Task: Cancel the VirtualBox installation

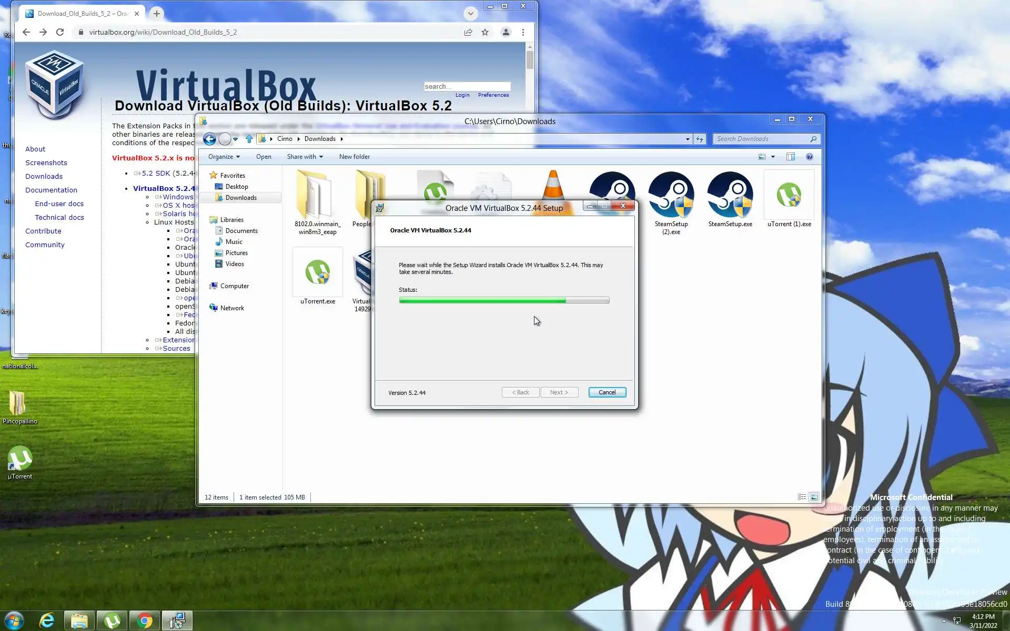Action: (x=607, y=392)
